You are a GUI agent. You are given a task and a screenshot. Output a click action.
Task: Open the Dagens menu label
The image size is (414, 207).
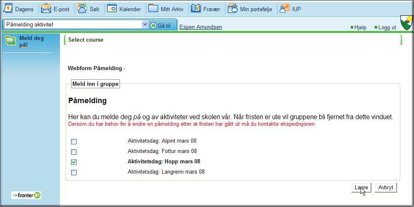[x=24, y=9]
